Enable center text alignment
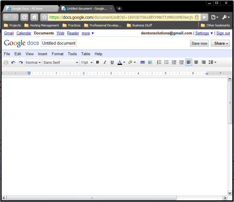 [x=196, y=62]
